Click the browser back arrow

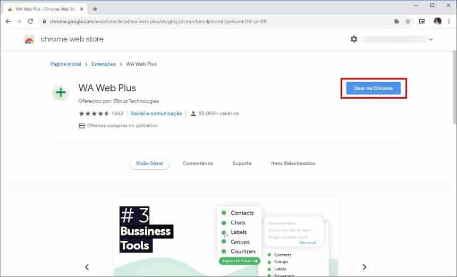click(8, 21)
